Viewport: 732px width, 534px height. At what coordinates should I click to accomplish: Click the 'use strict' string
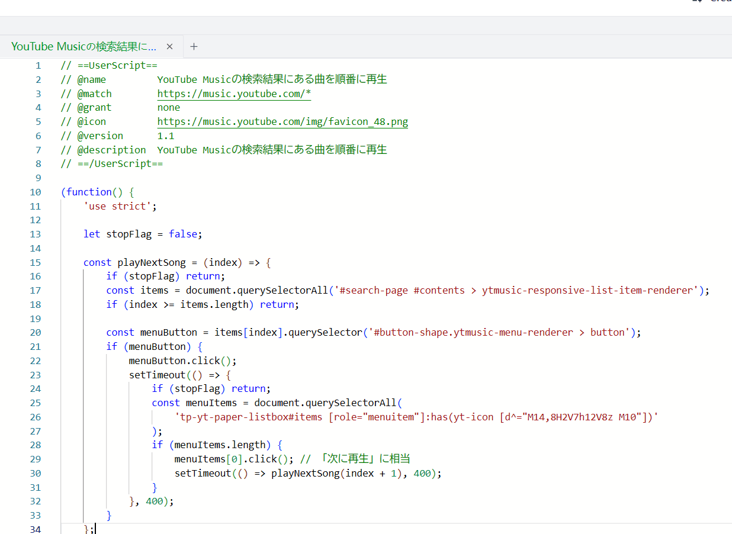(117, 206)
